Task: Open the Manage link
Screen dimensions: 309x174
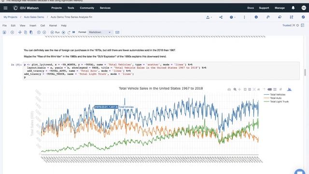Action: pyautogui.click(x=280, y=8)
